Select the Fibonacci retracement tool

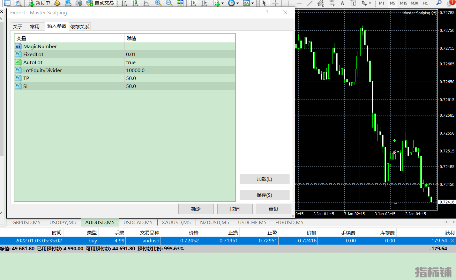(x=332, y=3)
